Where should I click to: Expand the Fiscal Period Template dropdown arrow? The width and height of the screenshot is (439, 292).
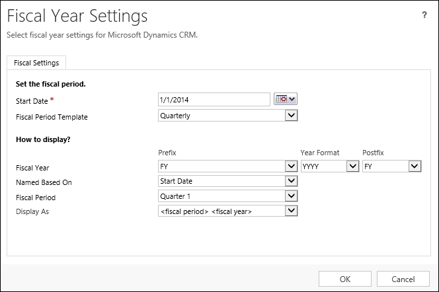pyautogui.click(x=291, y=115)
